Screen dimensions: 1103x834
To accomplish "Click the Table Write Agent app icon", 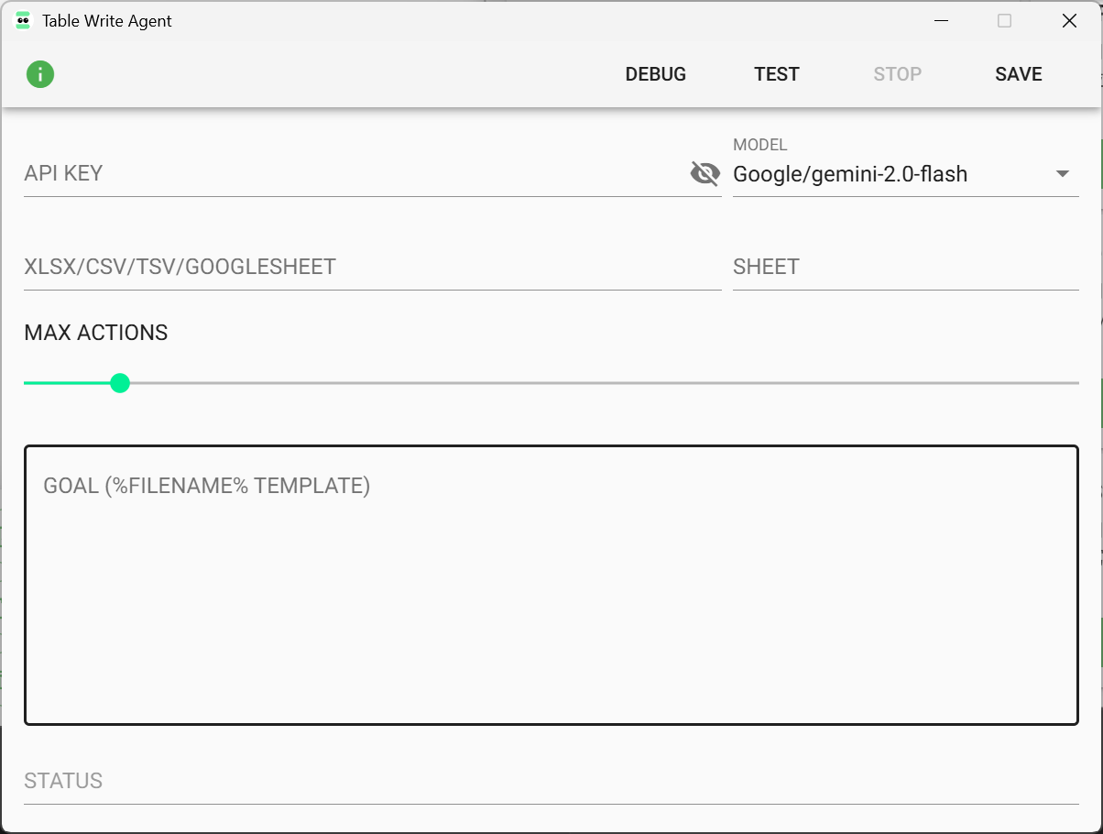I will click(23, 20).
